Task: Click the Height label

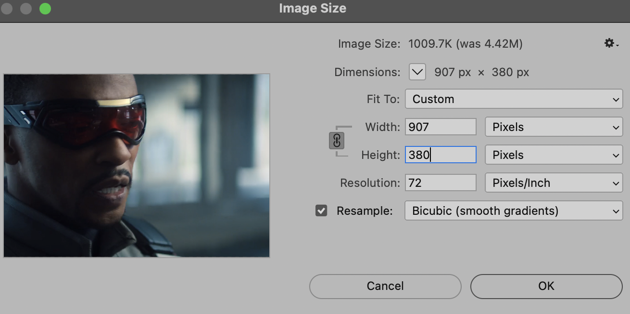Action: (380, 155)
